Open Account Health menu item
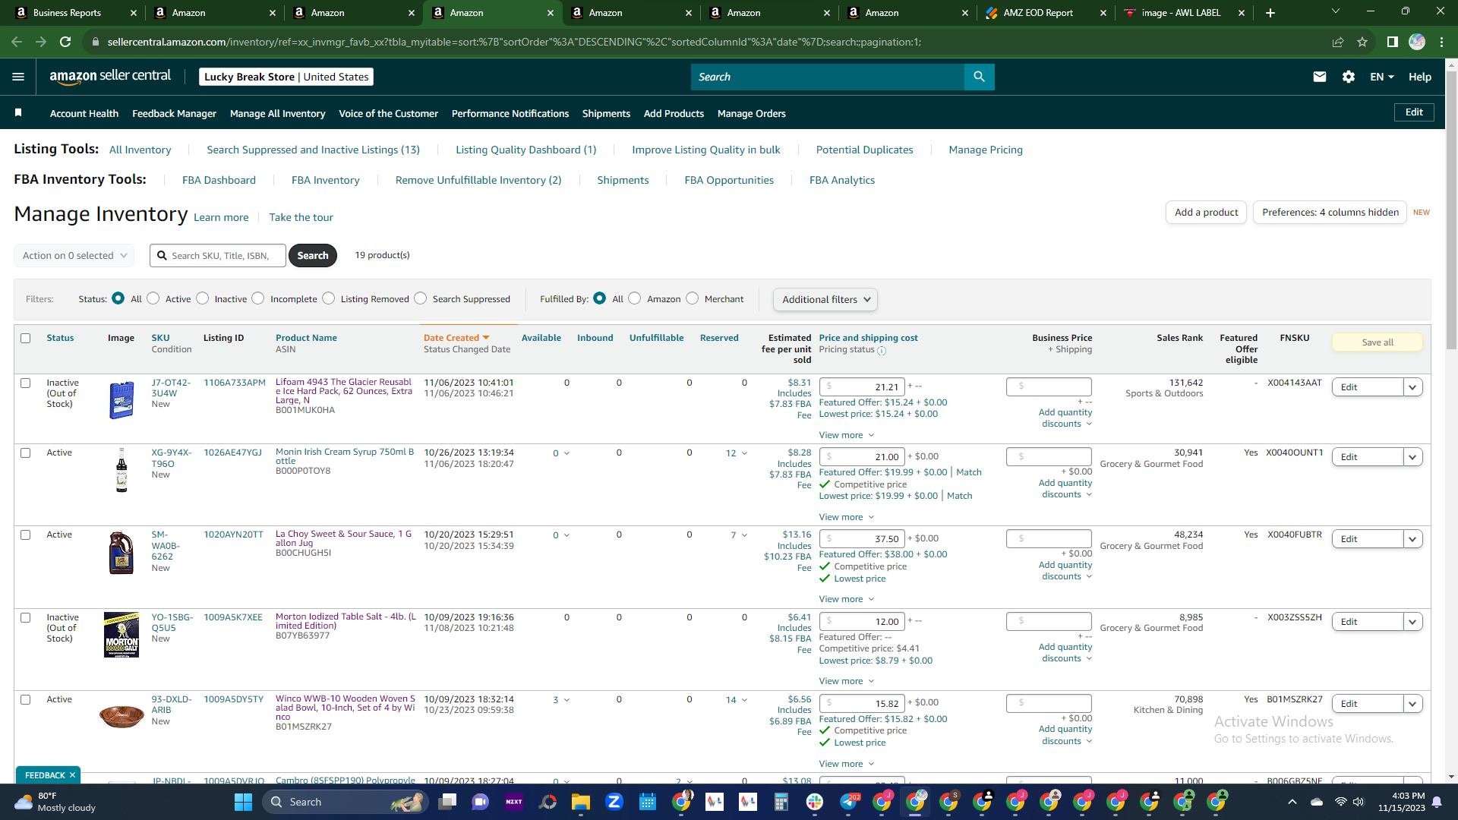This screenshot has height=820, width=1458. (84, 113)
